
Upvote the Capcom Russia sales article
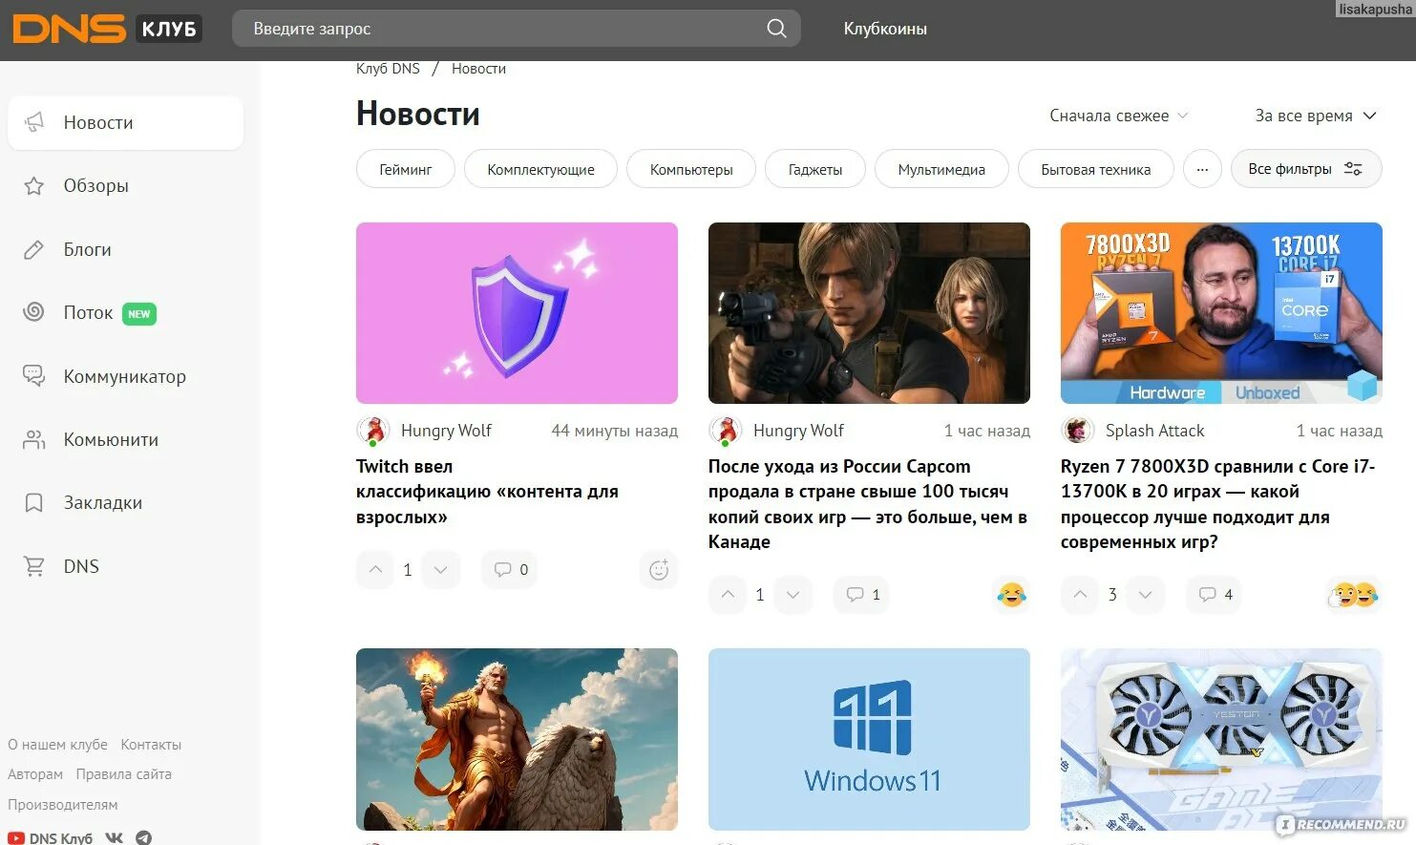tap(728, 595)
